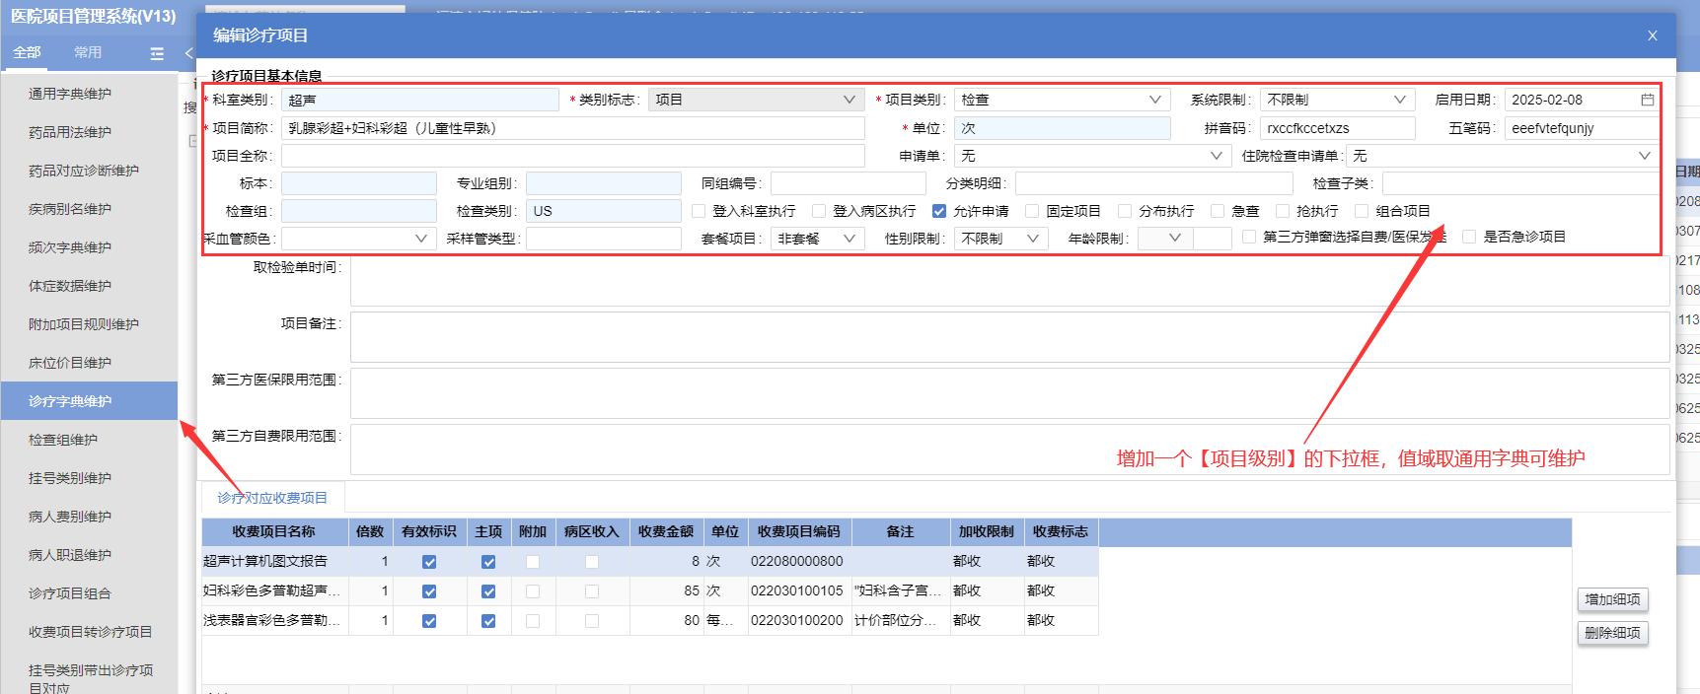Enable the 是否急诊项目 checkbox
Screen dimensions: 1700x694
(x=1470, y=237)
